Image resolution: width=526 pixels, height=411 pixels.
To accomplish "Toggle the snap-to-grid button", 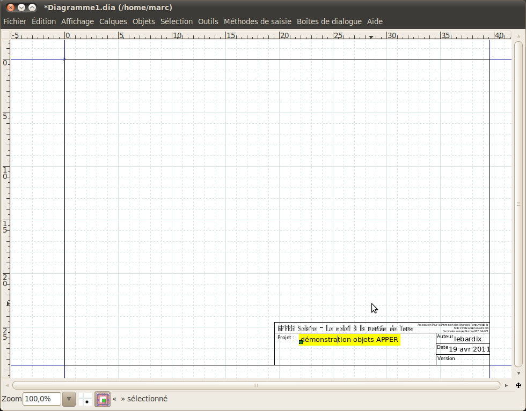I will (x=85, y=399).
